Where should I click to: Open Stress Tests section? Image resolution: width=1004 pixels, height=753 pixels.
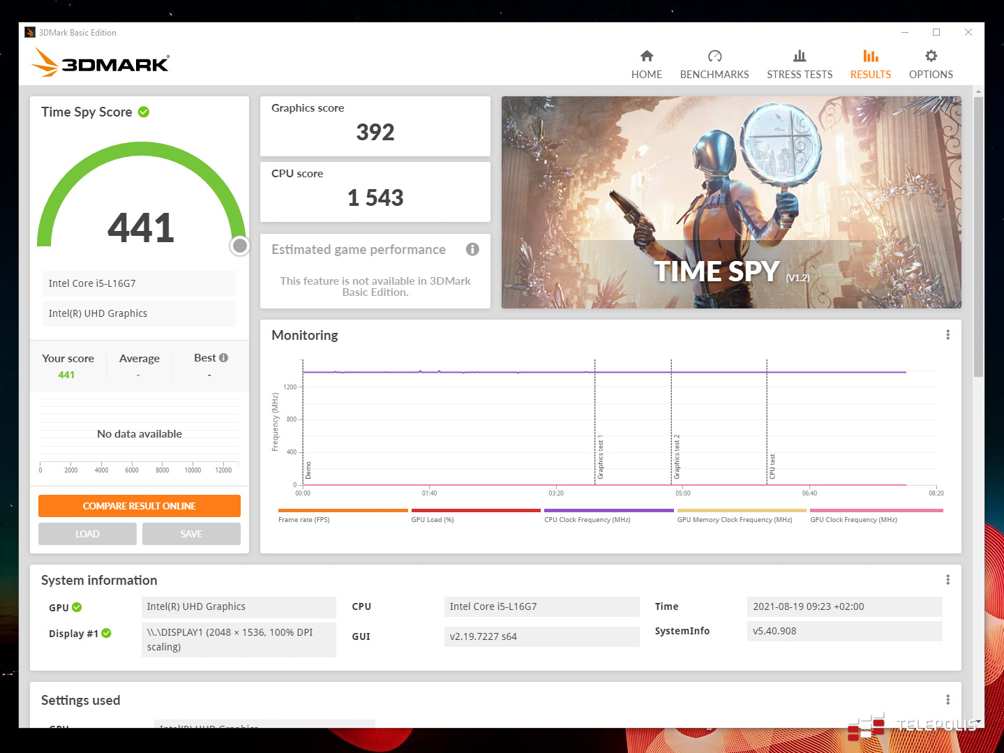pyautogui.click(x=799, y=64)
